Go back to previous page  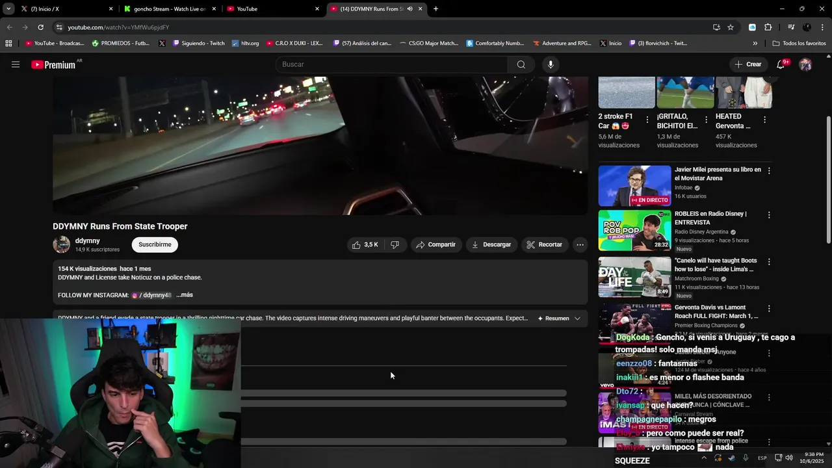pos(9,27)
